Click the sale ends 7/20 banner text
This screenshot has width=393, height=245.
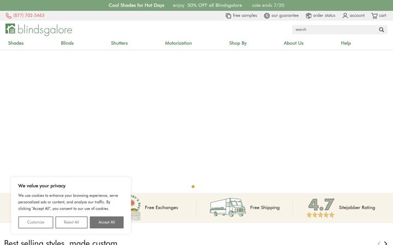[x=268, y=5]
